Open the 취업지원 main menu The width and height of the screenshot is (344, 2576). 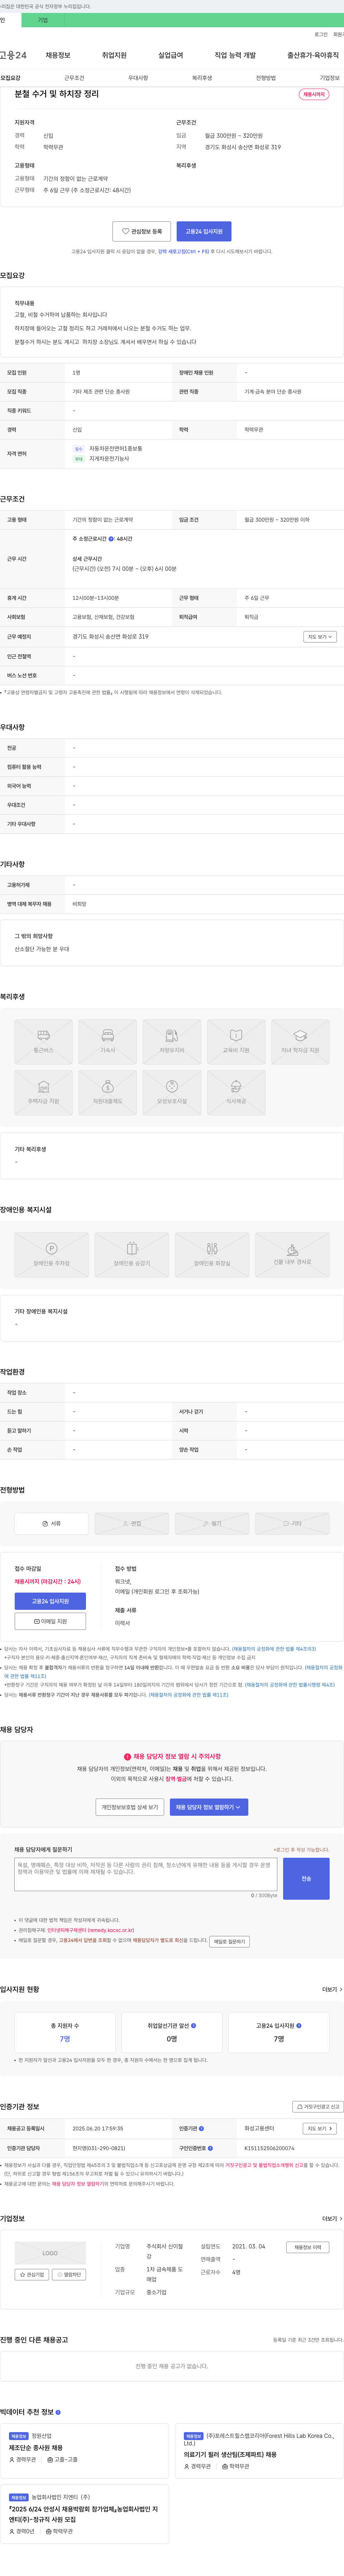point(114,55)
